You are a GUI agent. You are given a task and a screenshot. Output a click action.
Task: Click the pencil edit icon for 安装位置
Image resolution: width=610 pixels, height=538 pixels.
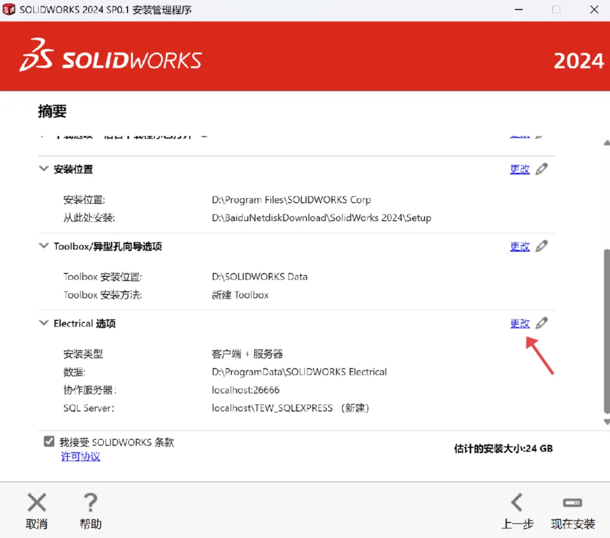pos(542,169)
